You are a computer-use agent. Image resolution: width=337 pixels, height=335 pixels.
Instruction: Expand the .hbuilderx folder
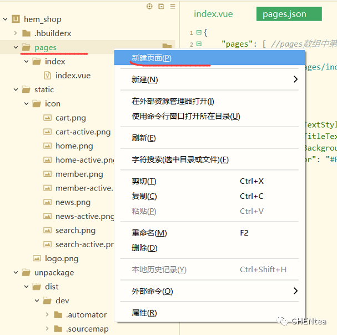click(x=16, y=33)
